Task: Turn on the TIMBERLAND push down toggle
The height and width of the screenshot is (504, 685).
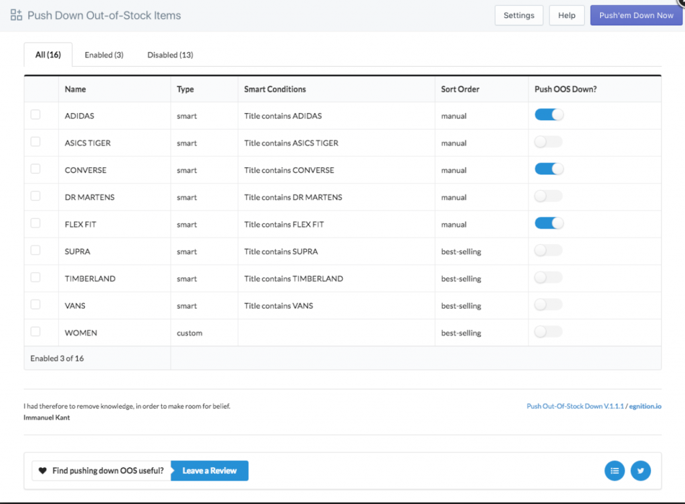Action: point(549,277)
